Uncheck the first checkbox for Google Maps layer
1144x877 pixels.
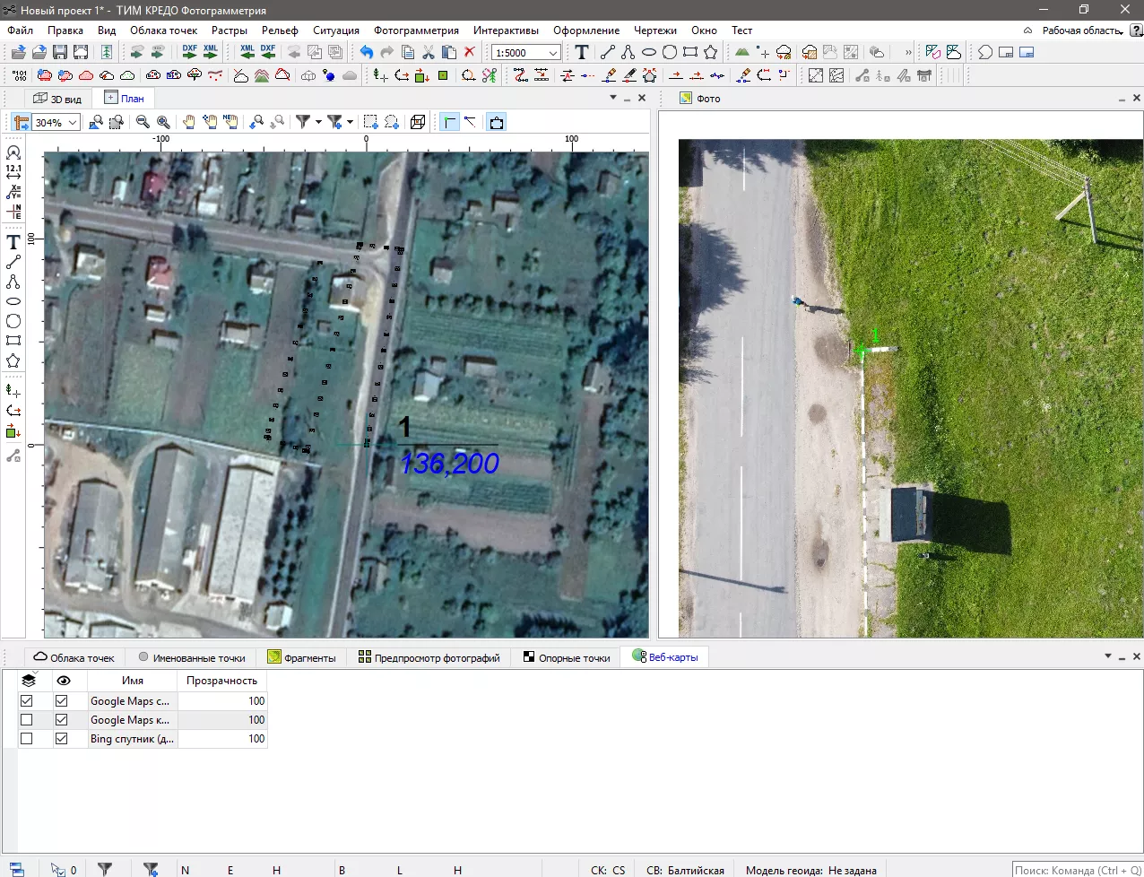[x=26, y=701]
